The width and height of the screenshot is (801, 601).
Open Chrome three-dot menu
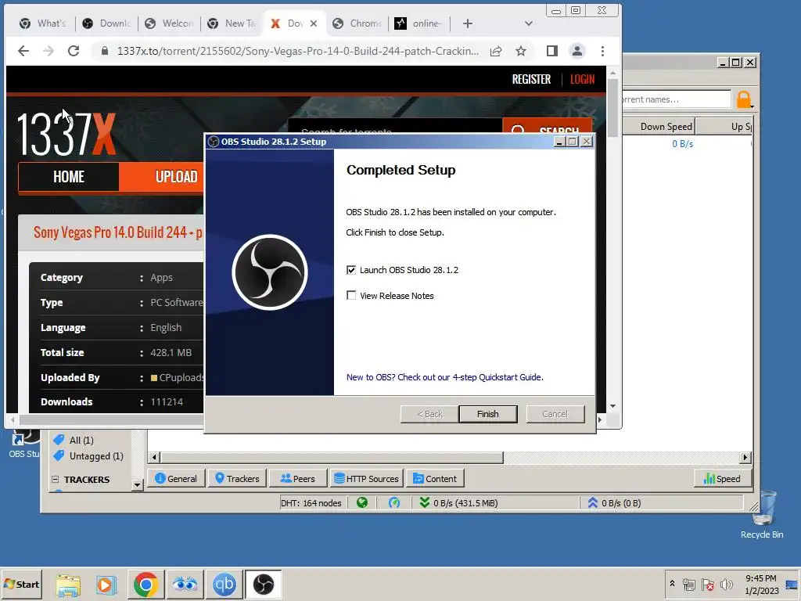tap(603, 51)
